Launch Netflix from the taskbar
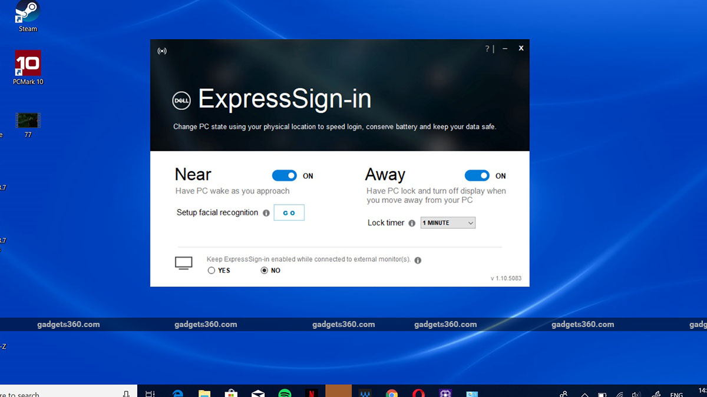The image size is (707, 397). point(312,392)
